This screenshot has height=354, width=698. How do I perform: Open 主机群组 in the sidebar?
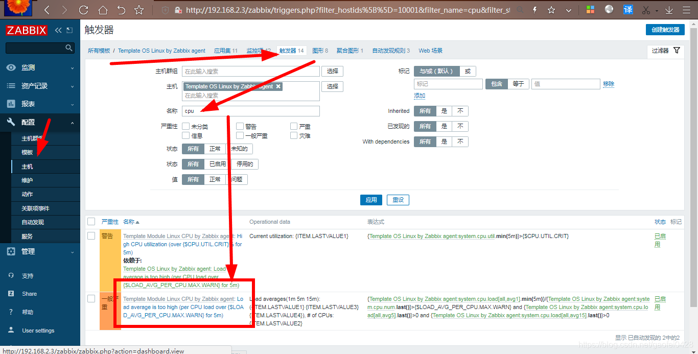31,138
